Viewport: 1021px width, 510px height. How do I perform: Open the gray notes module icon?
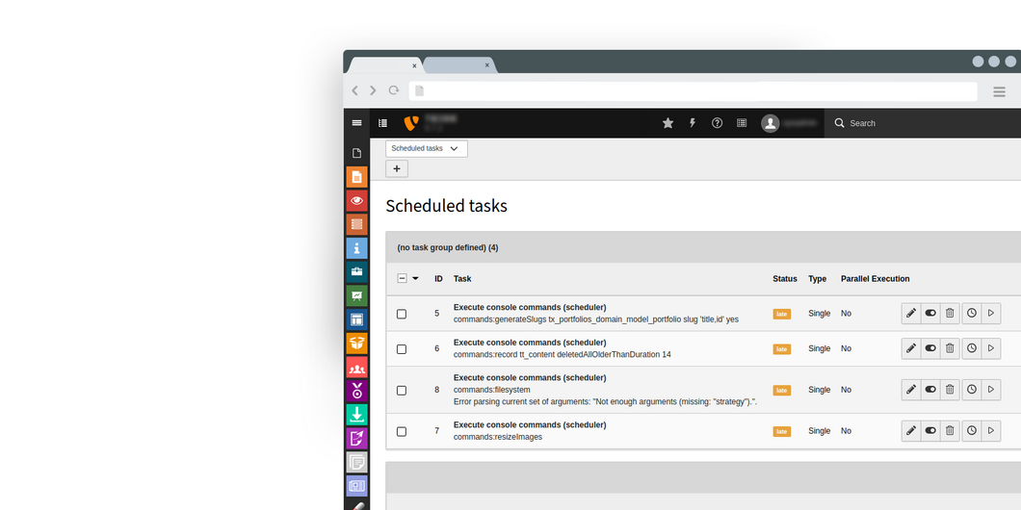356,462
